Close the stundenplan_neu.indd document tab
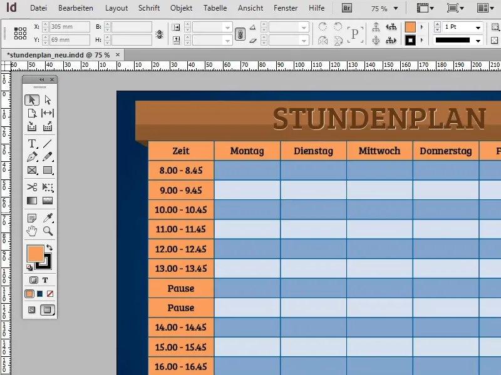This screenshot has height=375, width=501. pos(118,55)
